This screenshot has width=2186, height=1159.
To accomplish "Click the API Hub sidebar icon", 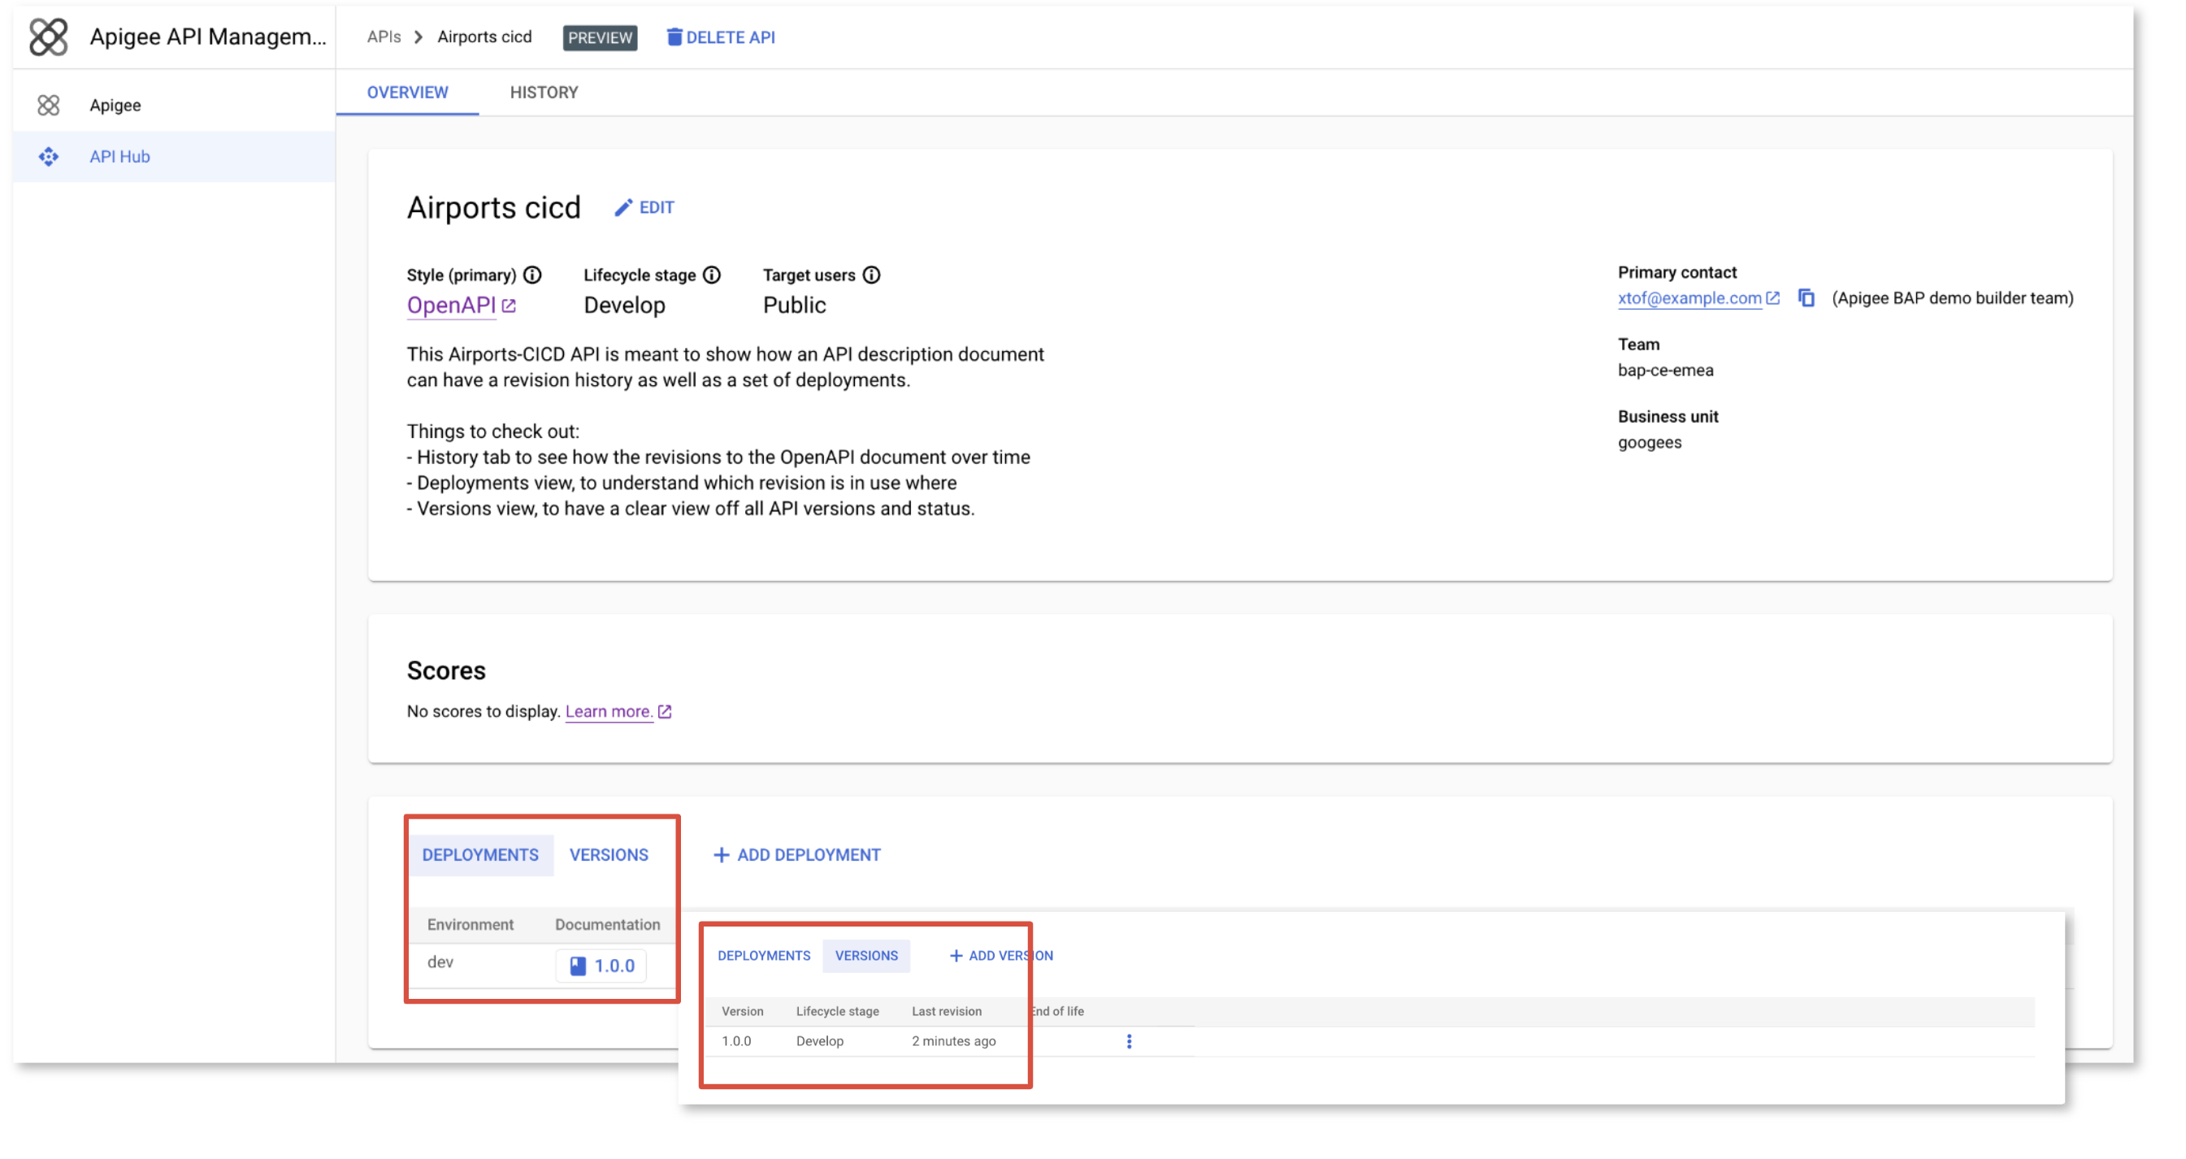I will [x=49, y=156].
